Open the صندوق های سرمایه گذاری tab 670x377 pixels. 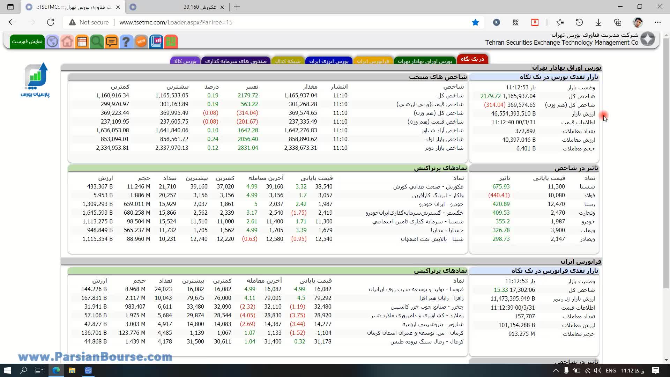click(x=236, y=61)
